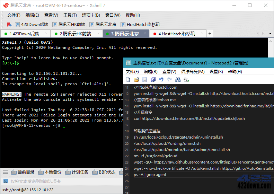The height and width of the screenshot is (194, 274).
Task: Close the 423Down后端 session tab
Action: [46, 33]
